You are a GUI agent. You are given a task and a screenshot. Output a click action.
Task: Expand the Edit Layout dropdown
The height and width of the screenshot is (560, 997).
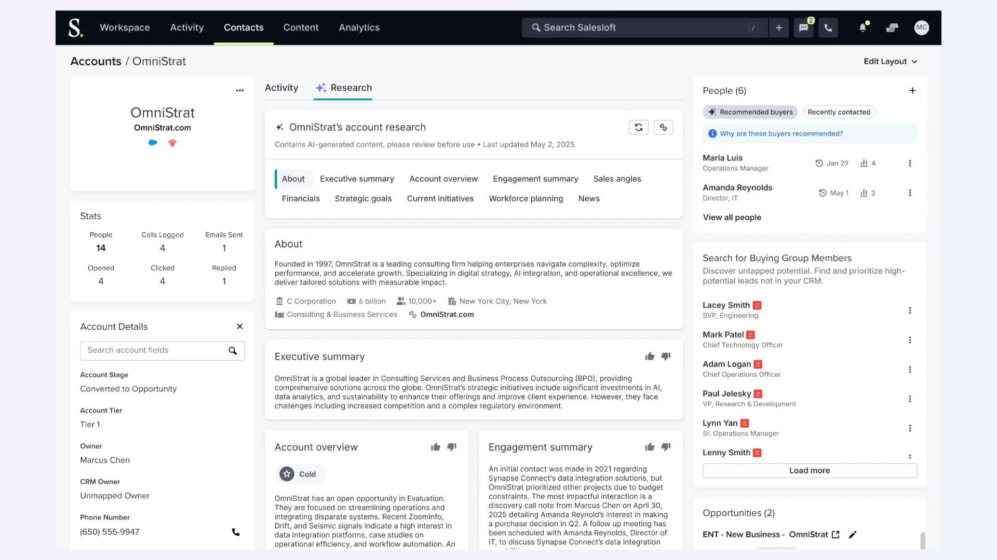tap(890, 61)
